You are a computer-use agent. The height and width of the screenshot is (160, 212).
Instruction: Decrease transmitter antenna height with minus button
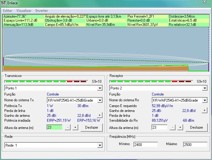point(68,127)
